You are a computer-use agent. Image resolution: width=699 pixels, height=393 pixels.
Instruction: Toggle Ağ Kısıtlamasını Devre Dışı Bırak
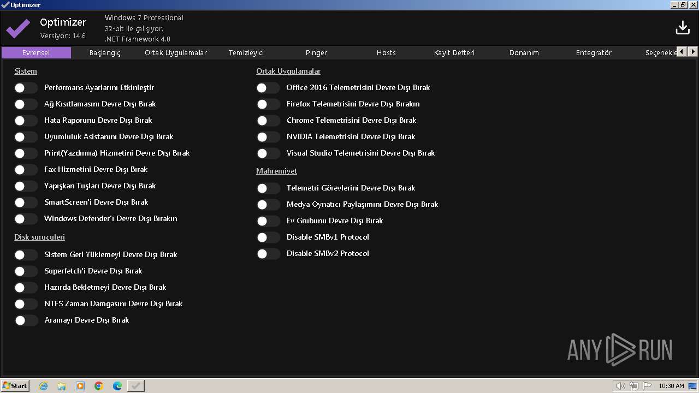pyautogui.click(x=26, y=104)
